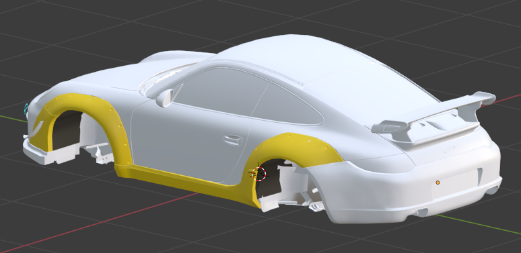This screenshot has height=253, width=521.
Task: Click the door handle
Action: [233, 140]
